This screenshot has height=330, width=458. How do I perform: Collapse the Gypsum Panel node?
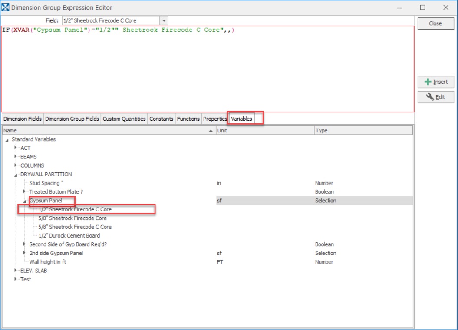(x=25, y=201)
